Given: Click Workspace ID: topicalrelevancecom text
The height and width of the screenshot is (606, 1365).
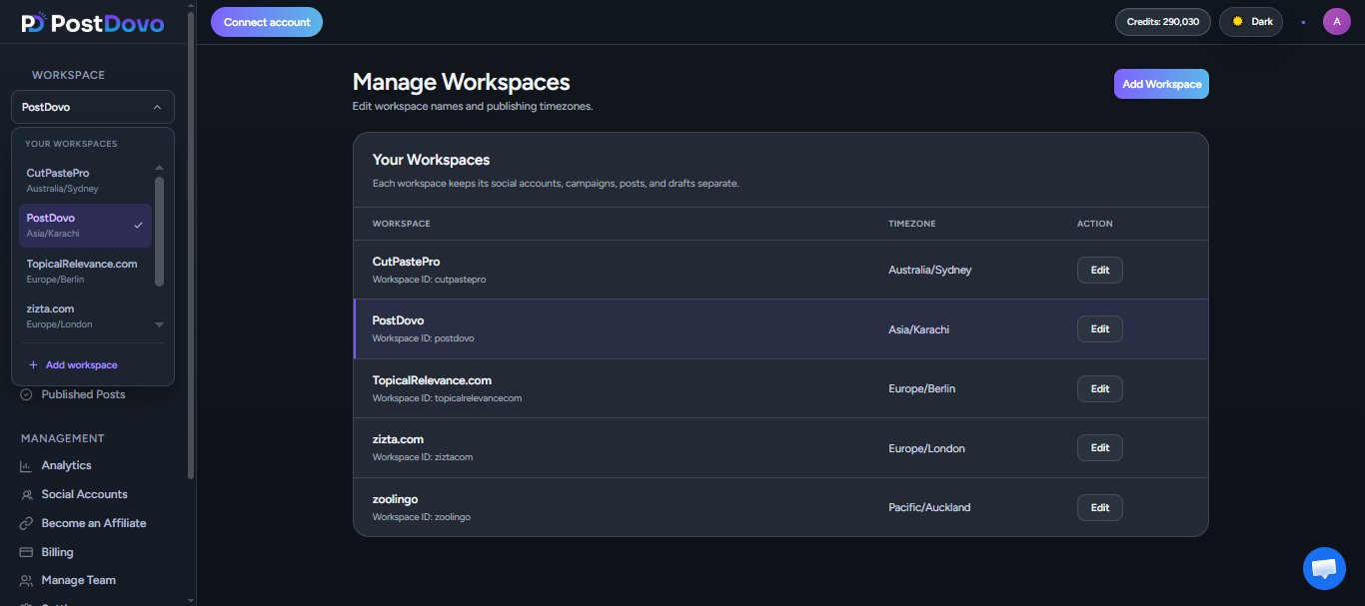Looking at the screenshot, I should click(x=447, y=398).
